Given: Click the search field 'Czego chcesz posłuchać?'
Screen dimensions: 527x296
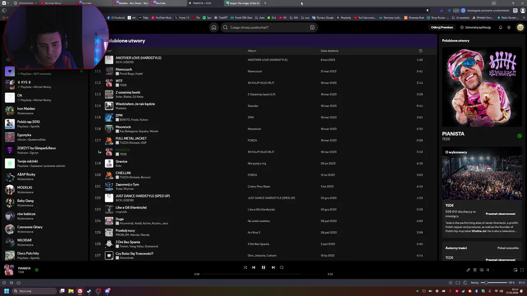Looking at the screenshot, I should [270, 28].
